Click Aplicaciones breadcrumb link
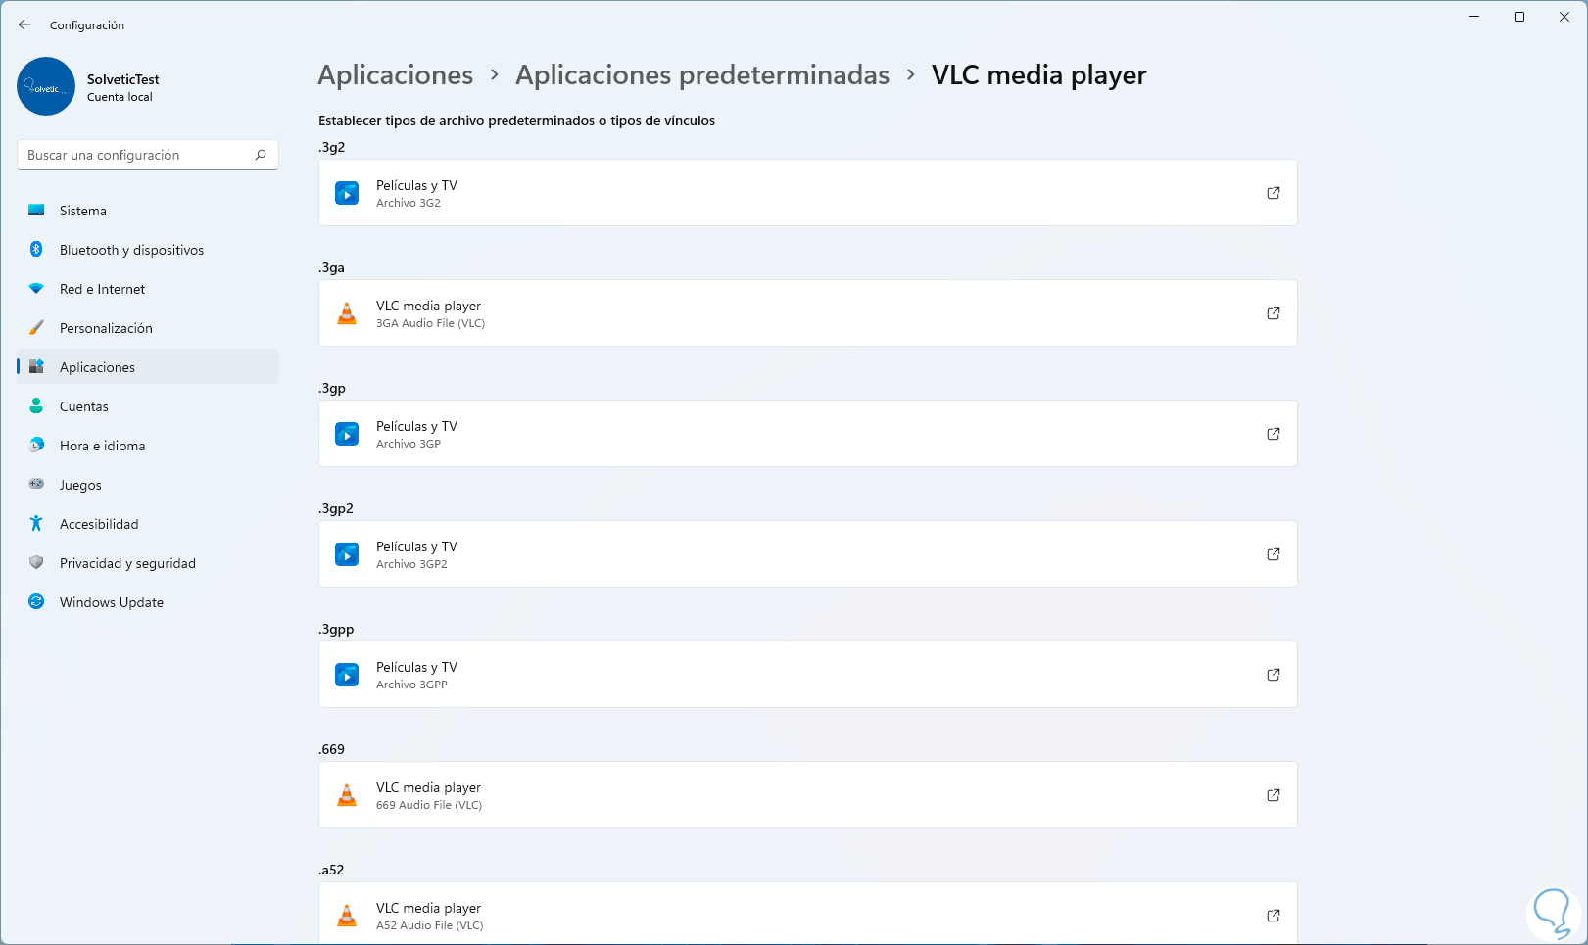Viewport: 1588px width, 945px height. [395, 75]
